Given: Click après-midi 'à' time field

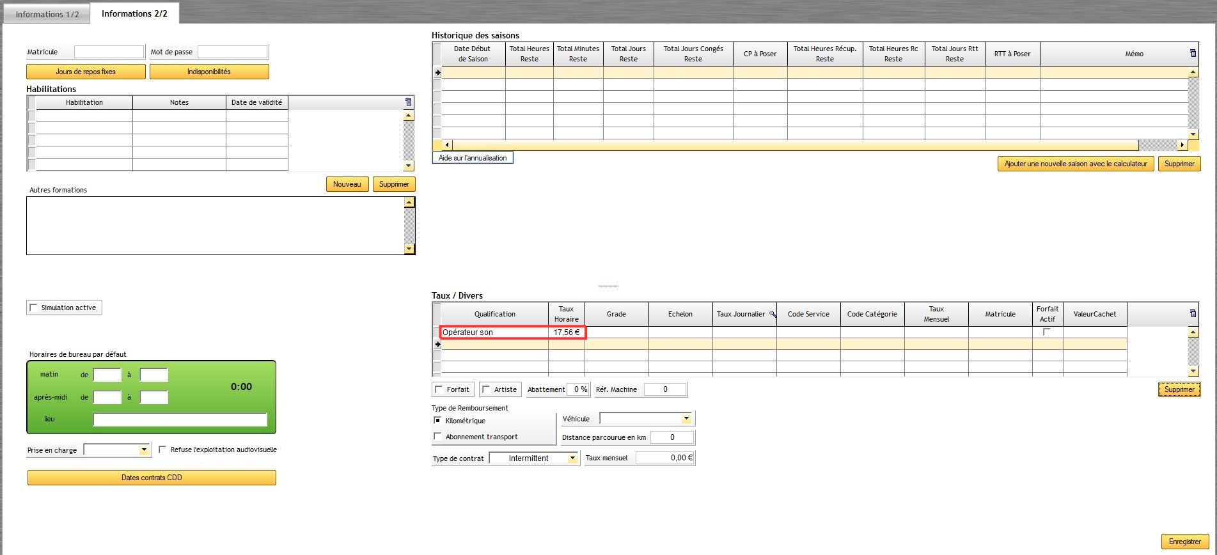Looking at the screenshot, I should [x=153, y=397].
